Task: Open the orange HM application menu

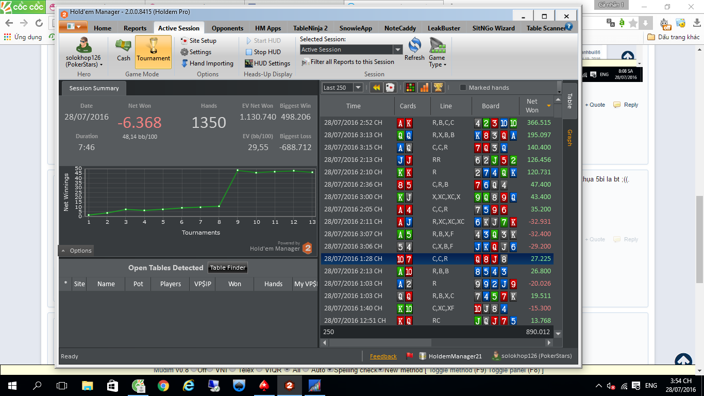Action: click(73, 26)
